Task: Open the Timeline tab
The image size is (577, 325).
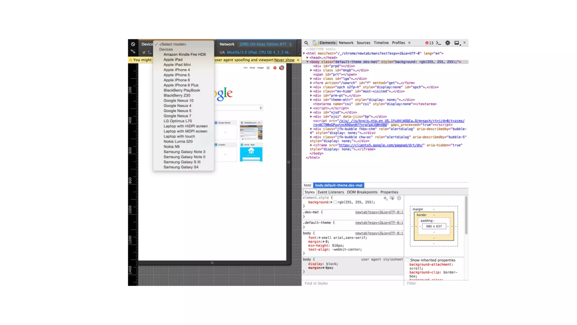Action: (x=381, y=43)
